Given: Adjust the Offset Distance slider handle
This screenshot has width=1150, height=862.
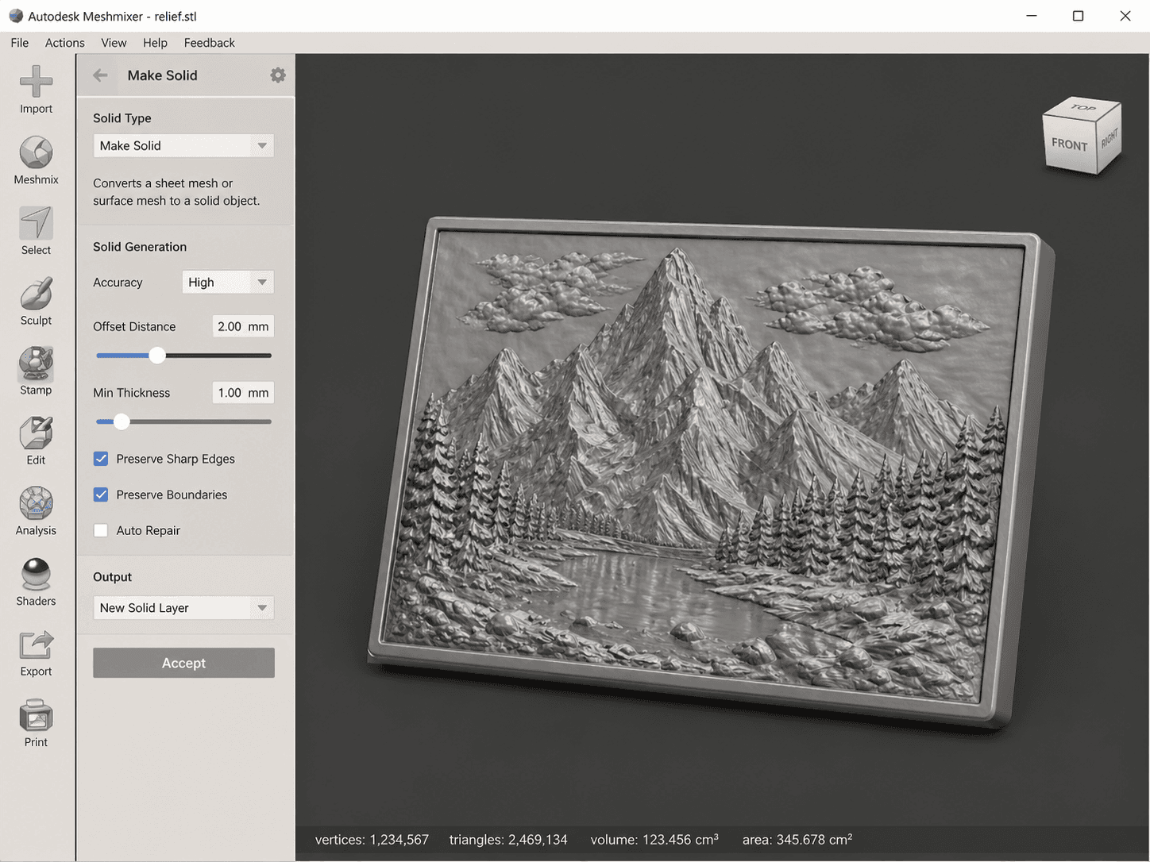Looking at the screenshot, I should point(157,355).
